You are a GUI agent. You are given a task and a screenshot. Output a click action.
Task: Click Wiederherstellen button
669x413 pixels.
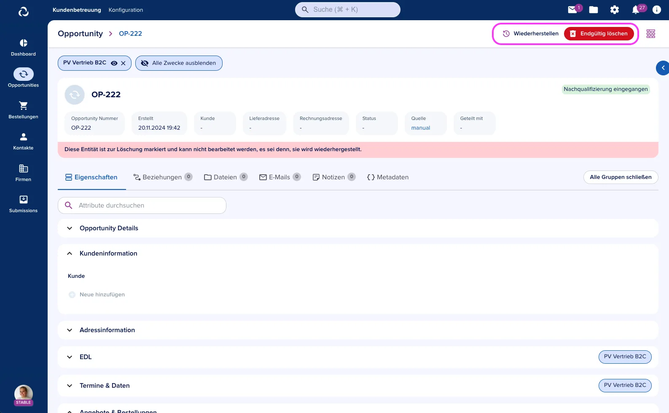[530, 34]
